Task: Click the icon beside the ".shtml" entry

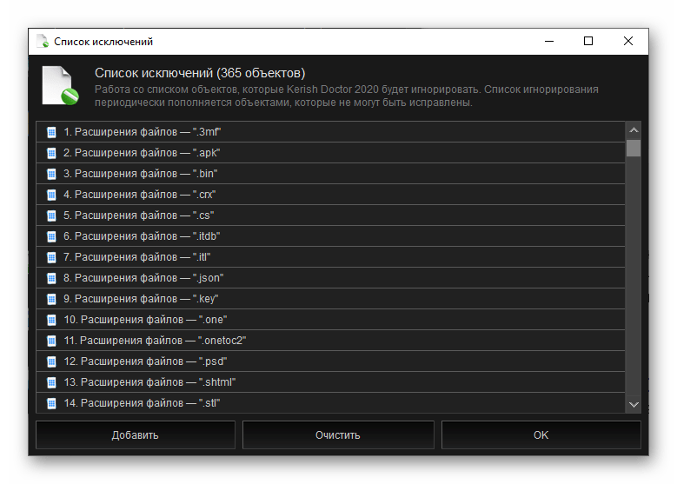Action: (x=51, y=382)
